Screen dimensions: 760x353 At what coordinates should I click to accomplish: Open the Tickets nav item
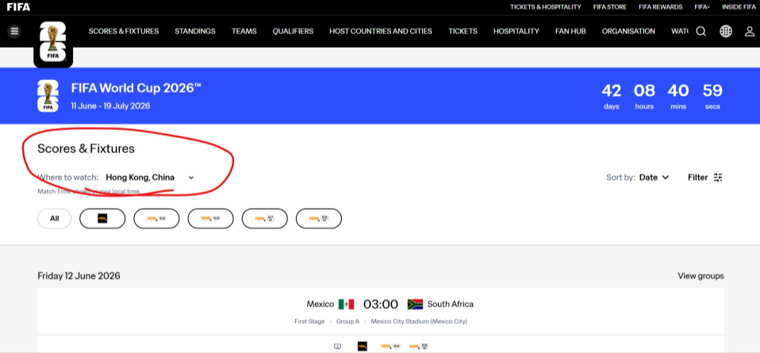coord(463,31)
